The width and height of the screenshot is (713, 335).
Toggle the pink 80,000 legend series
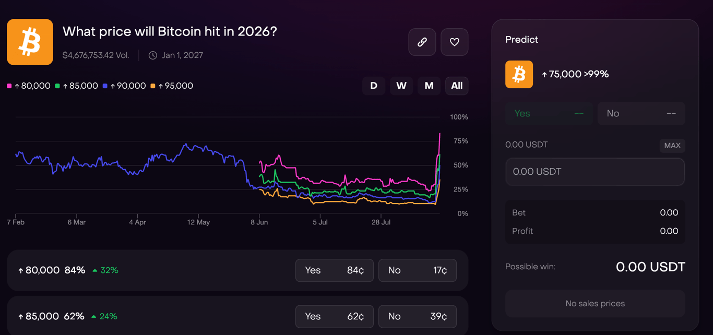coord(29,86)
